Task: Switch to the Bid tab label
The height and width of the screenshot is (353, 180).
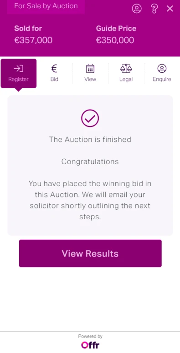Action: tap(54, 79)
